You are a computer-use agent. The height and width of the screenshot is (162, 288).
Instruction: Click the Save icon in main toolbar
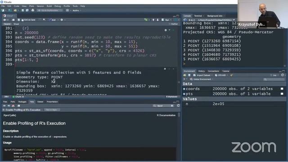[22, 10]
